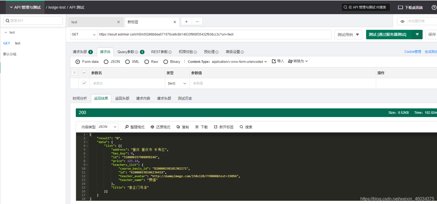Open the tab overflow ellipsis menu

point(197,21)
